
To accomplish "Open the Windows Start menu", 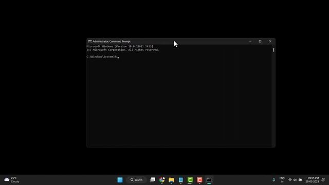I will point(120,180).
